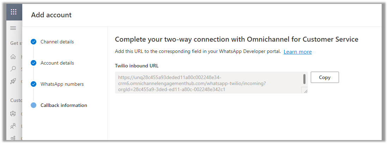Viewport: 388px width, 144px height.
Task: Go to Account details step
Action: pos(57,63)
